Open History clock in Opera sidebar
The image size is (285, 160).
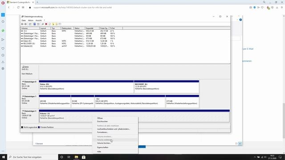(3, 55)
